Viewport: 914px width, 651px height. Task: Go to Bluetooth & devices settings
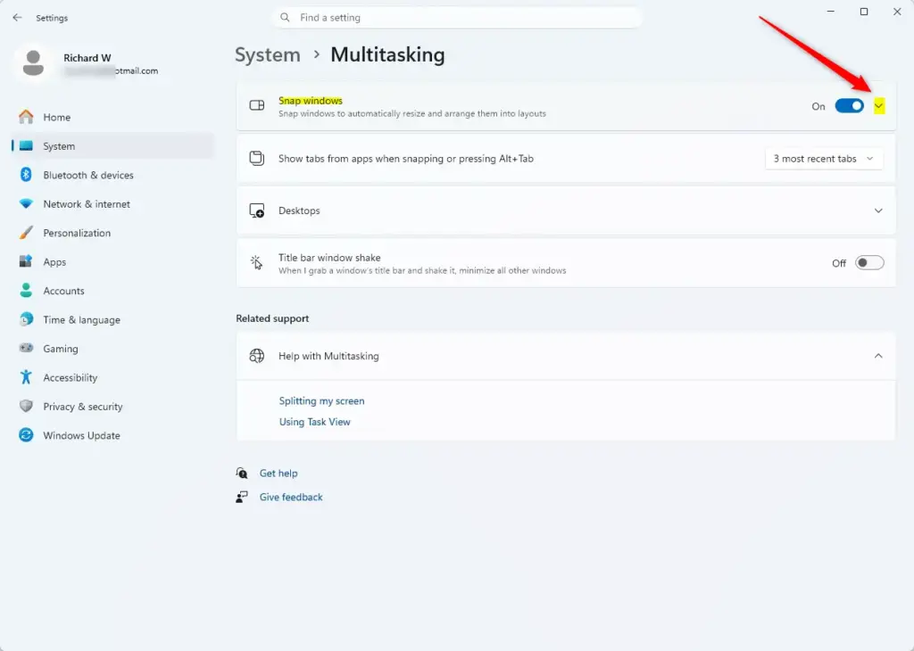[112, 175]
